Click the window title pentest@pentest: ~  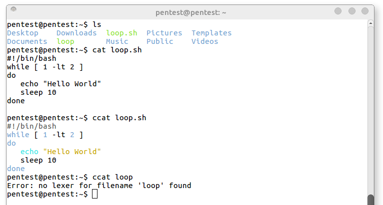191,12
